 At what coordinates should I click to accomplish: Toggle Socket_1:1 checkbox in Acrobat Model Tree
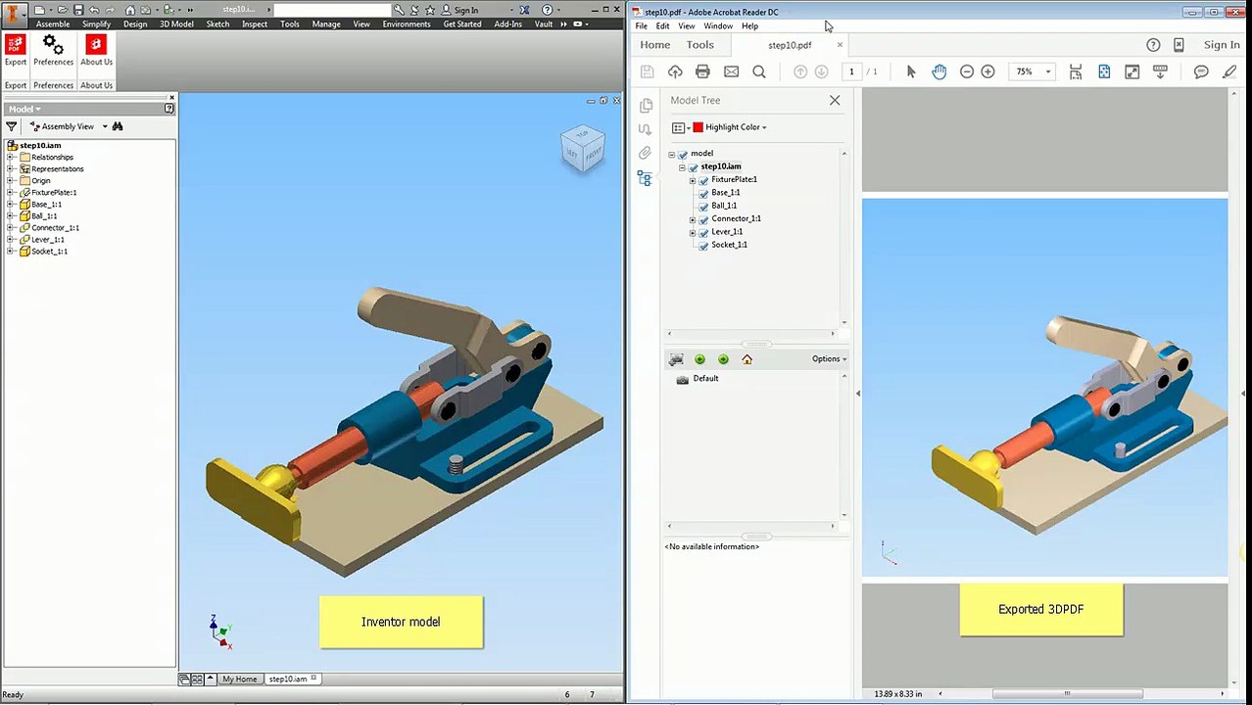(x=703, y=246)
